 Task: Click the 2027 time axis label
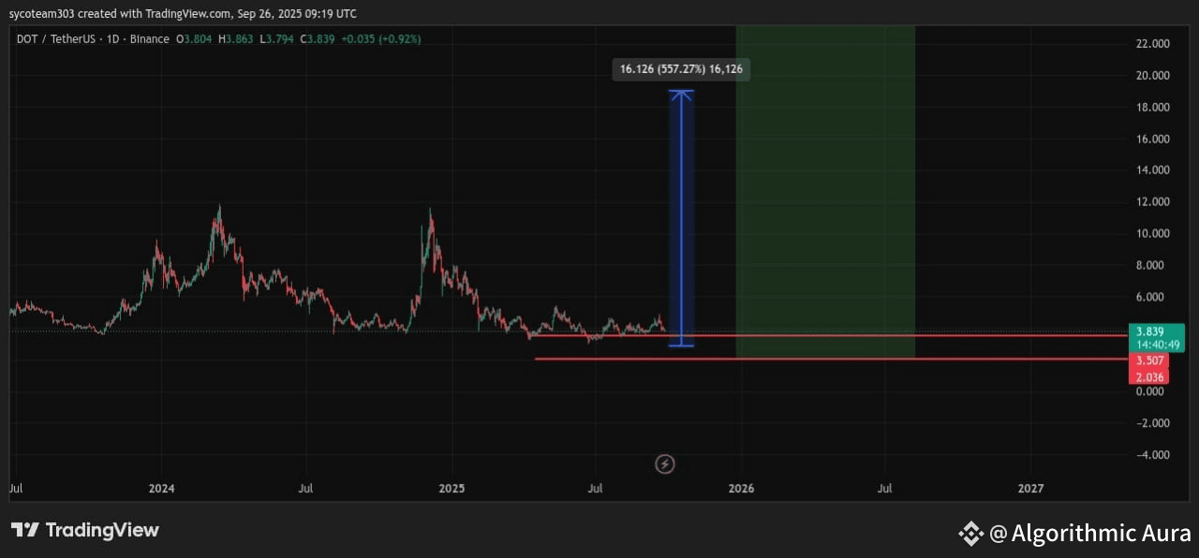tap(1030, 489)
